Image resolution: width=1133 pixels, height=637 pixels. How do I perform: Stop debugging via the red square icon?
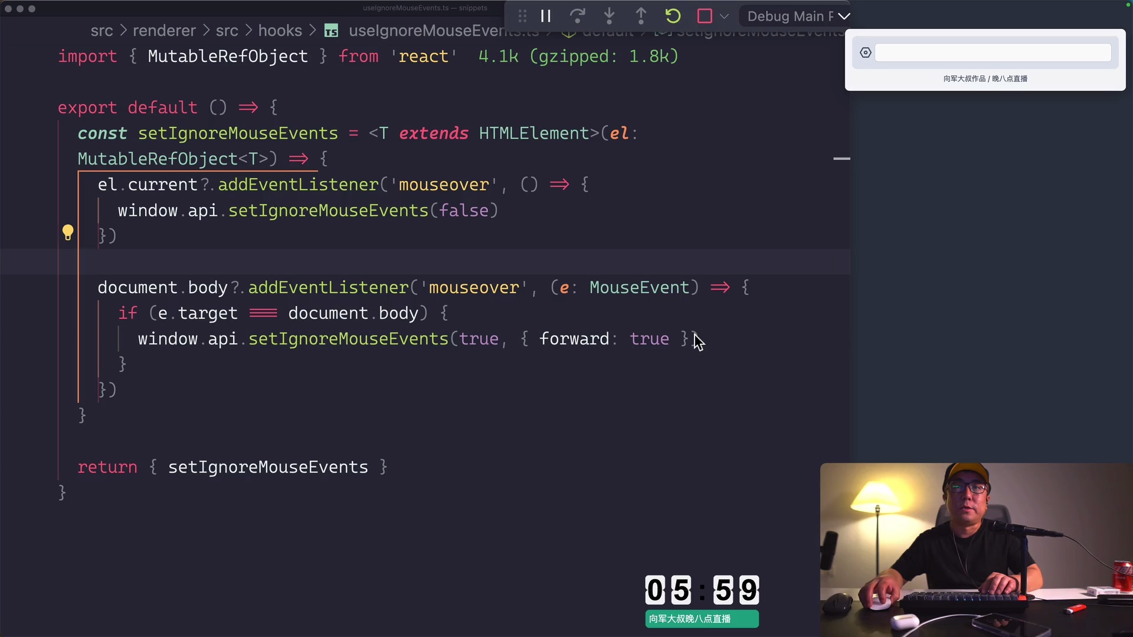tap(705, 16)
